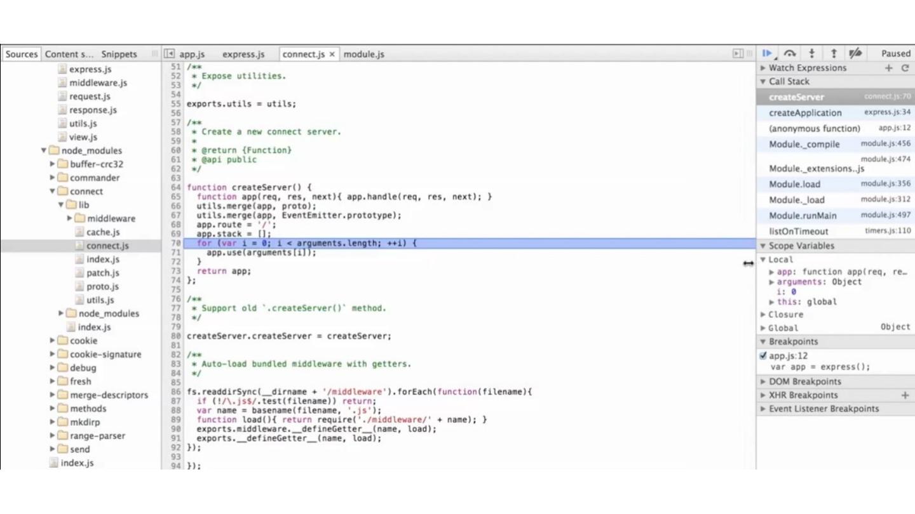Toggle the file navigator panel icon

(x=170, y=54)
